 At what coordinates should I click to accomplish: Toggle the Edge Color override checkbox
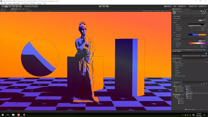point(174,24)
